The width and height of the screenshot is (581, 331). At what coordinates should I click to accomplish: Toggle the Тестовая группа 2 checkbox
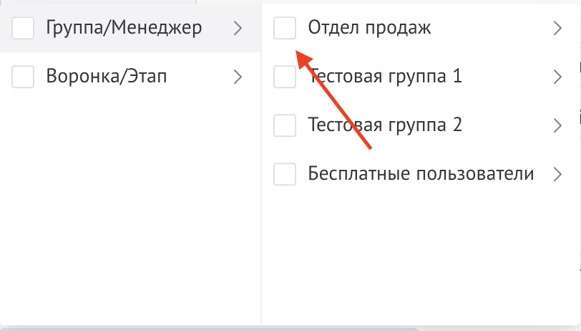(285, 125)
